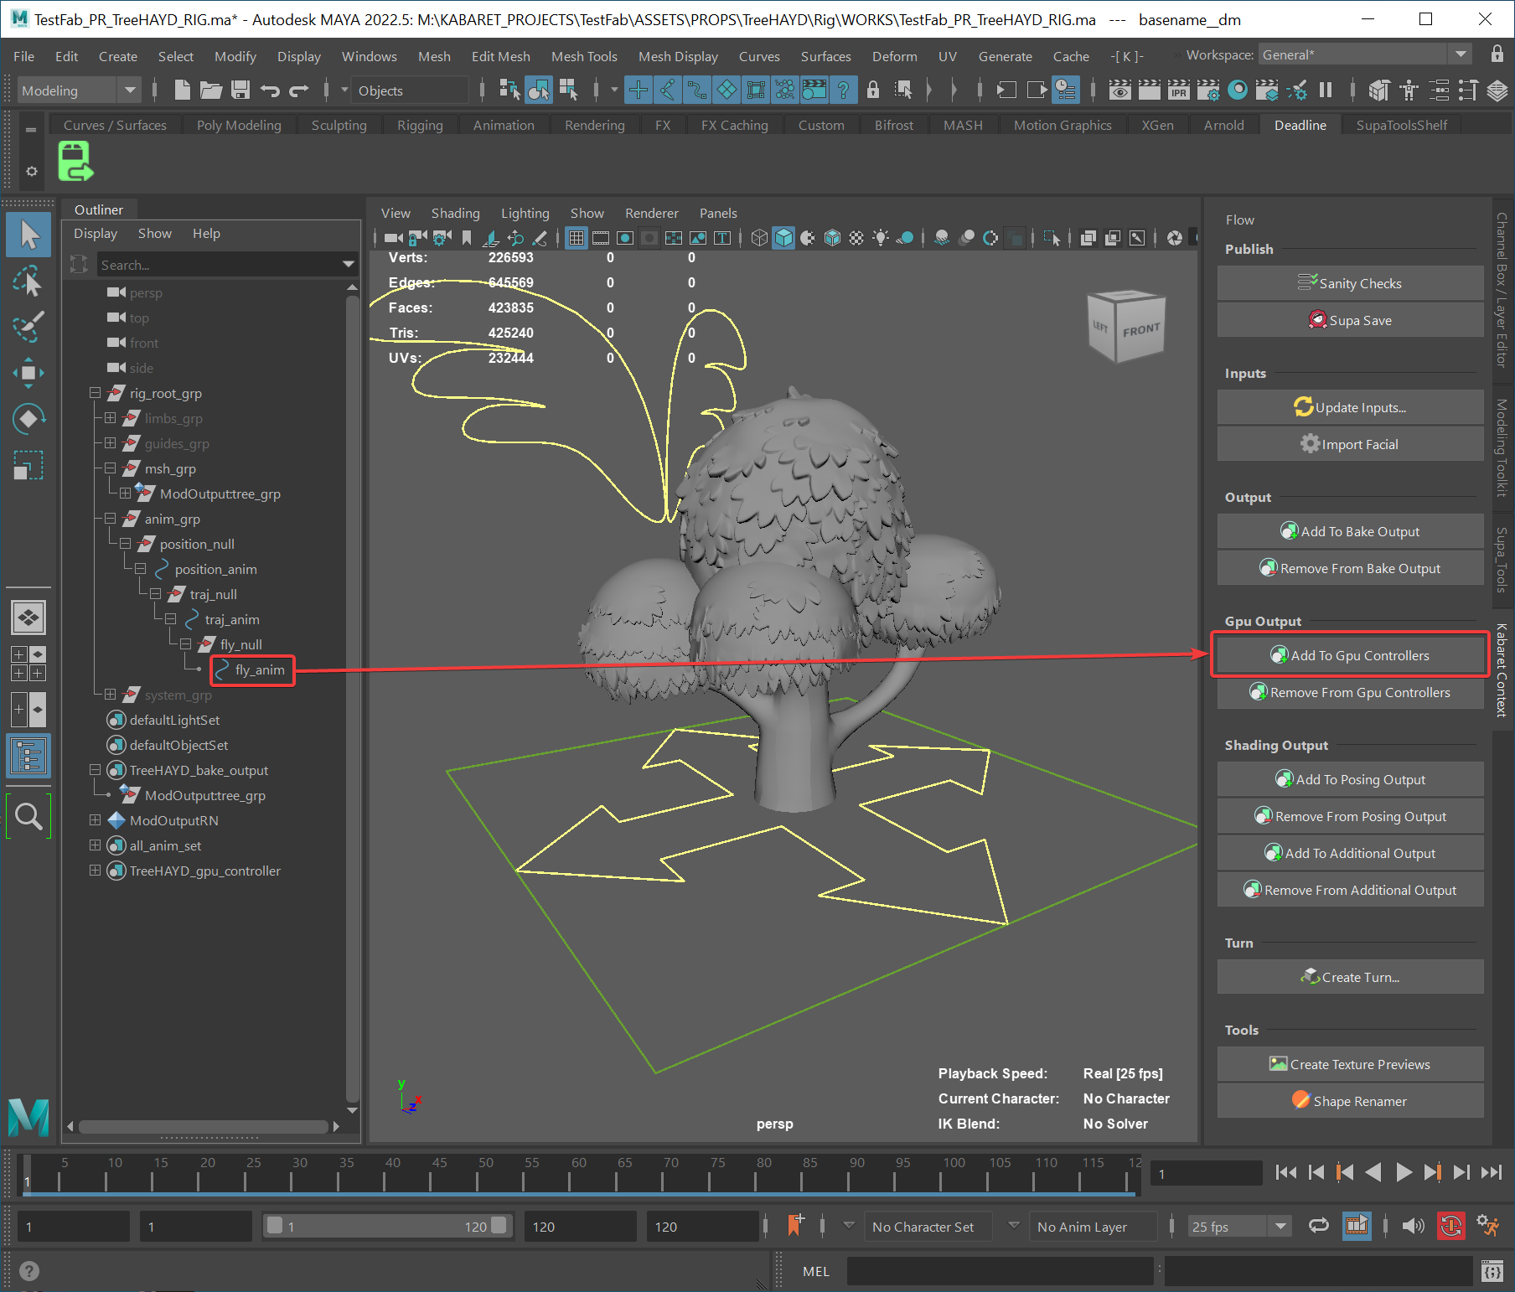Viewport: 1515px width, 1292px height.
Task: Click the Outliner Search field
Action: [226, 265]
